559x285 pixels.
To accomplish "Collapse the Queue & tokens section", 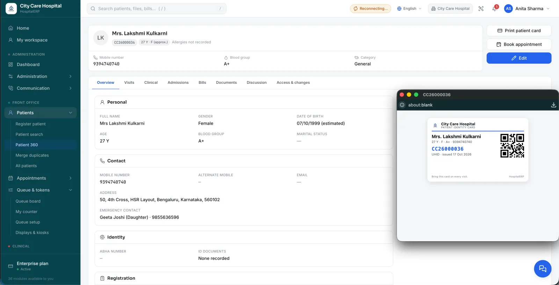I will pyautogui.click(x=40, y=190).
